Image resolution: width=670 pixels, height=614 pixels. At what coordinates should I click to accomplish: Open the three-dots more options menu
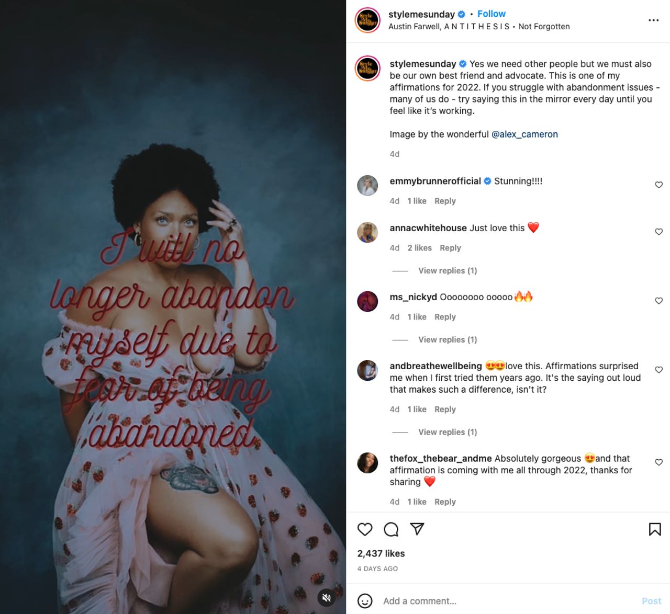(x=654, y=20)
